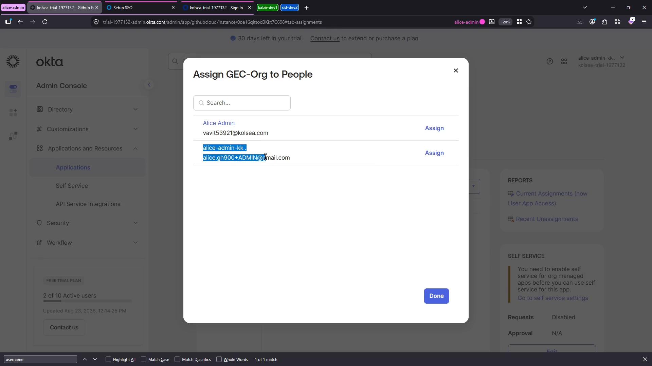Click the Search field in assign dialog
The width and height of the screenshot is (652, 366).
point(242,103)
